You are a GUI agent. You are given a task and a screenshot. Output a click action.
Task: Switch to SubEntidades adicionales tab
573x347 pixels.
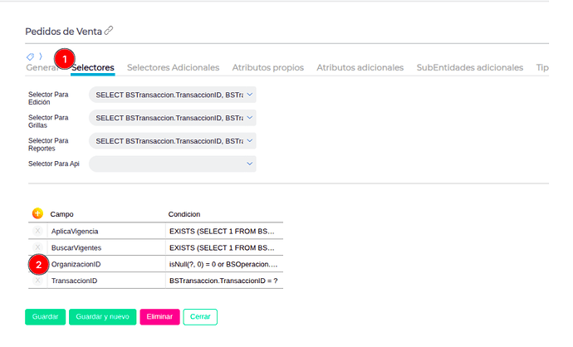[470, 67]
